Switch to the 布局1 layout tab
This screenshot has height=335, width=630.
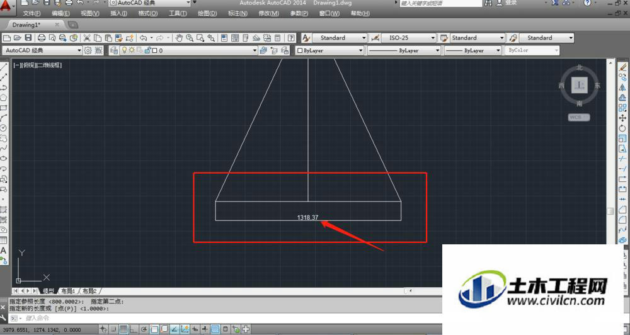(x=68, y=291)
